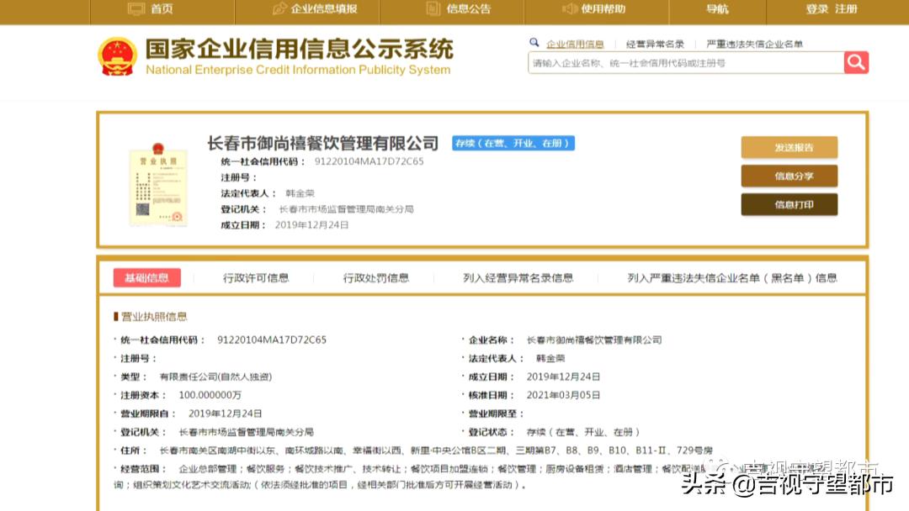Viewport: 909px width, 511px height.
Task: Switch to 列入经营异常名录信息 tab
Action: (518, 278)
